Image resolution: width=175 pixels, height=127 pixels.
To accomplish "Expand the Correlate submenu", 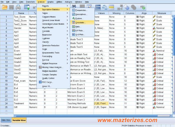I will click(x=53, y=31).
